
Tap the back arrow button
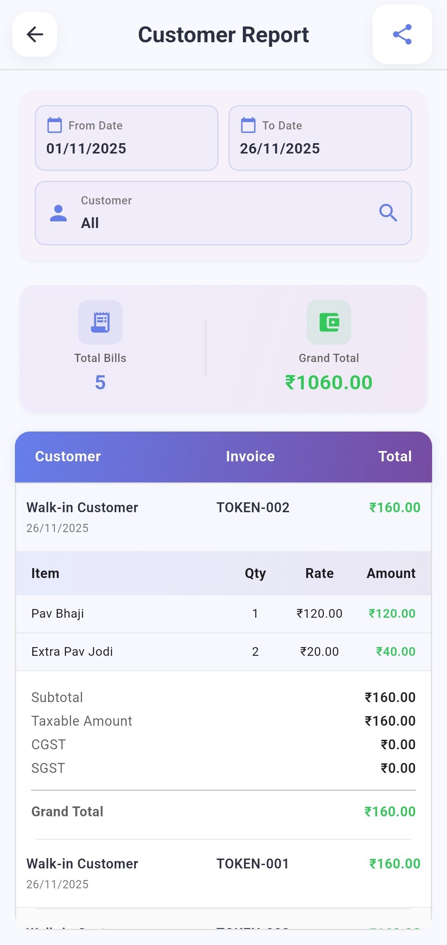click(35, 34)
